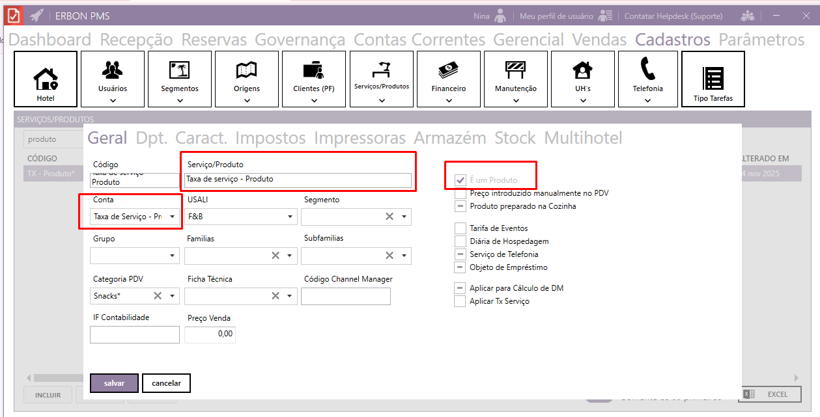This screenshot has height=417, width=820.
Task: Open the Segmentos picture icon
Action: (x=180, y=69)
